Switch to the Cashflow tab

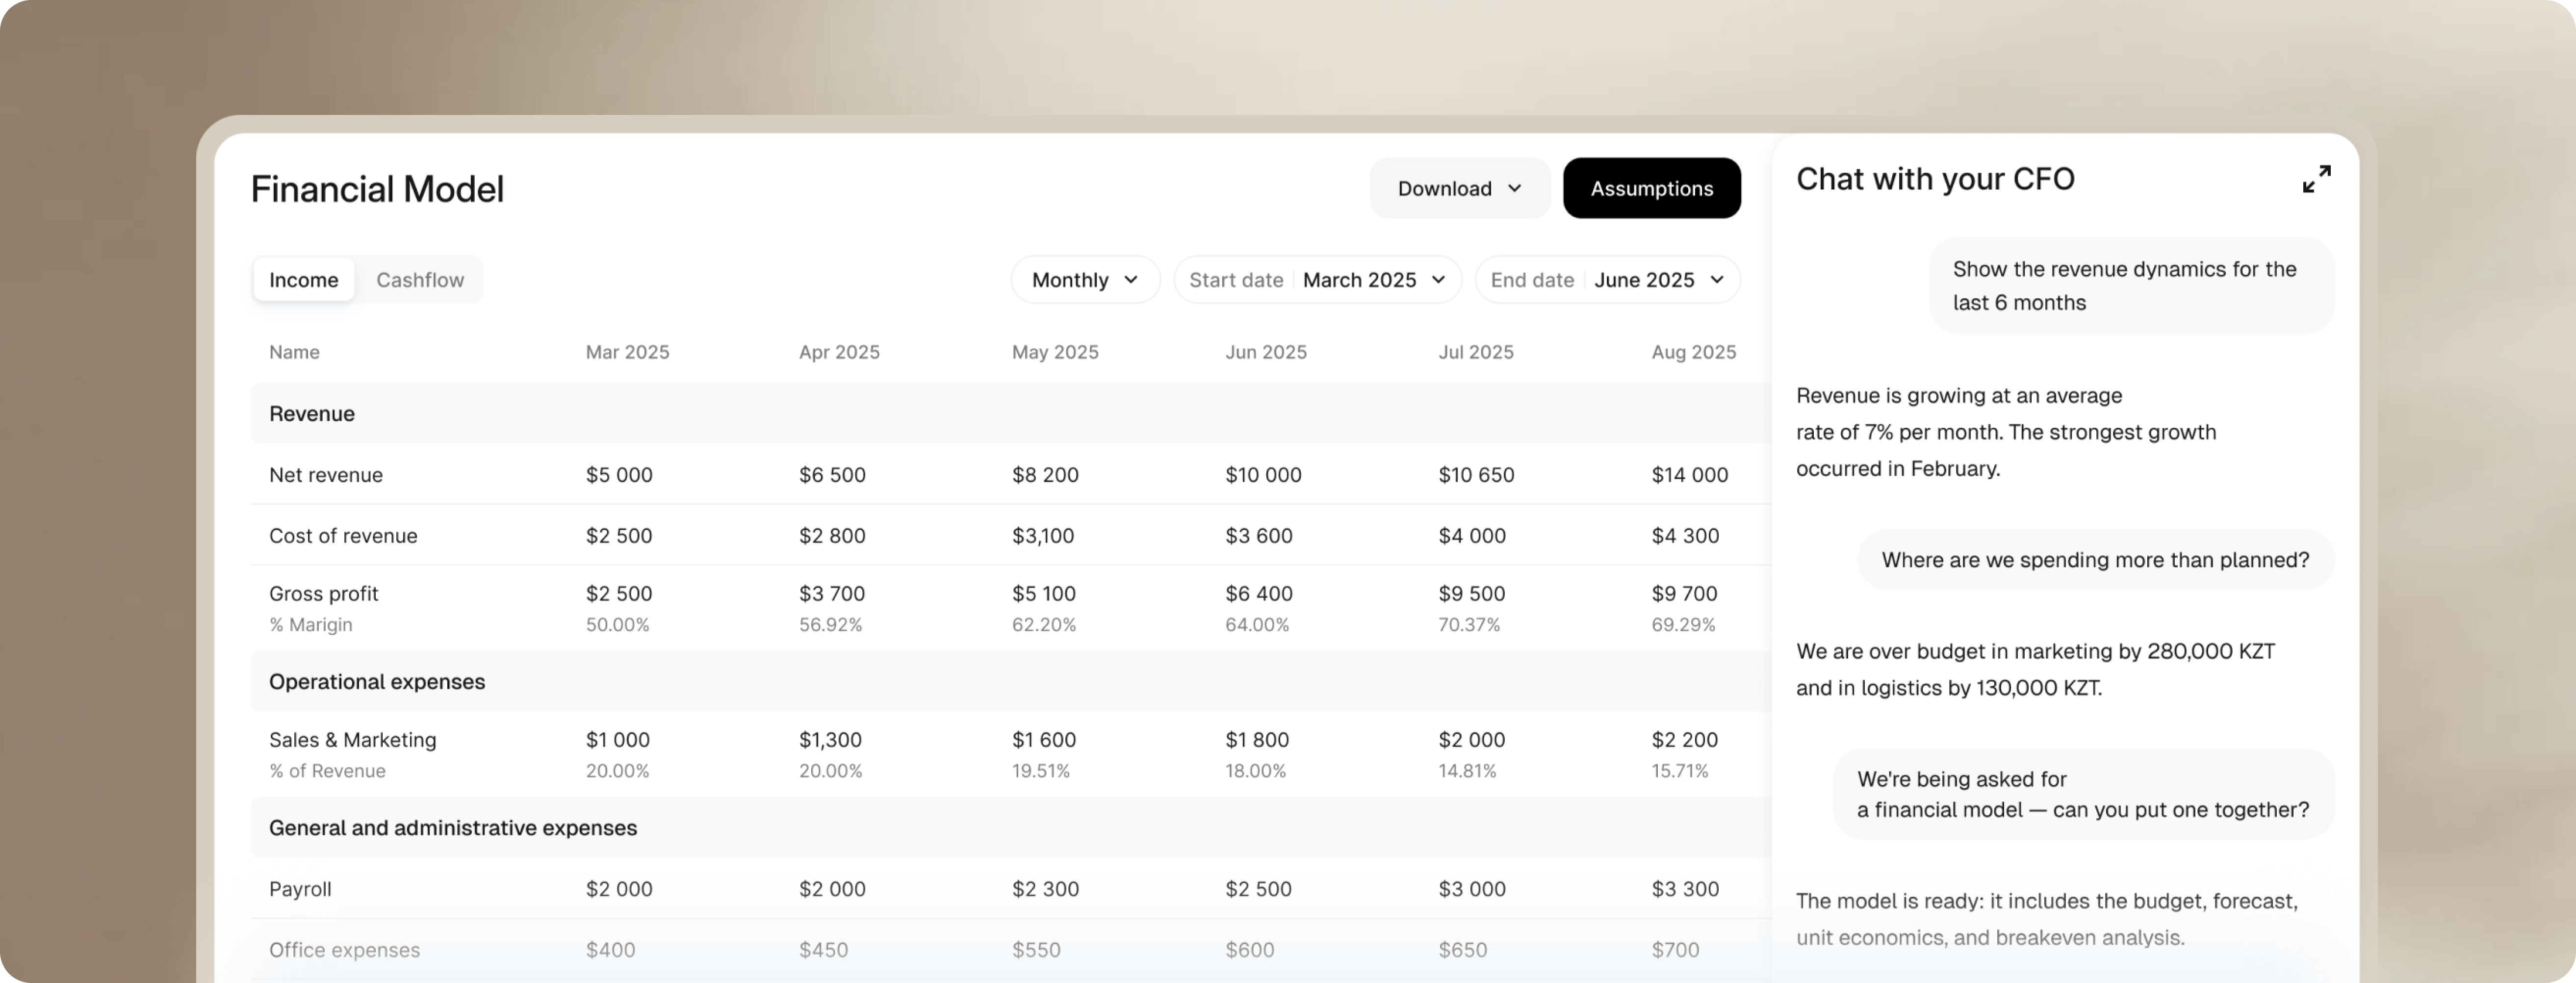420,280
